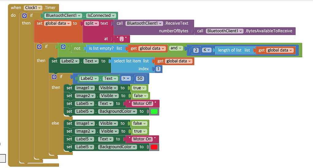Click gear of the if block containing not condition
Image resolution: width=313 pixels, height=168 pixels.
[x=39, y=47]
